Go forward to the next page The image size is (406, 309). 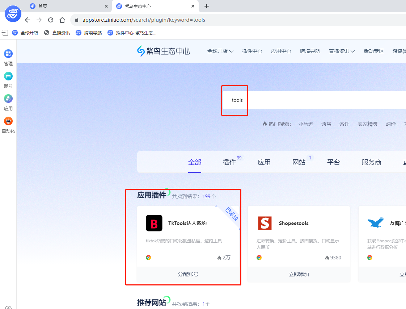(x=39, y=20)
